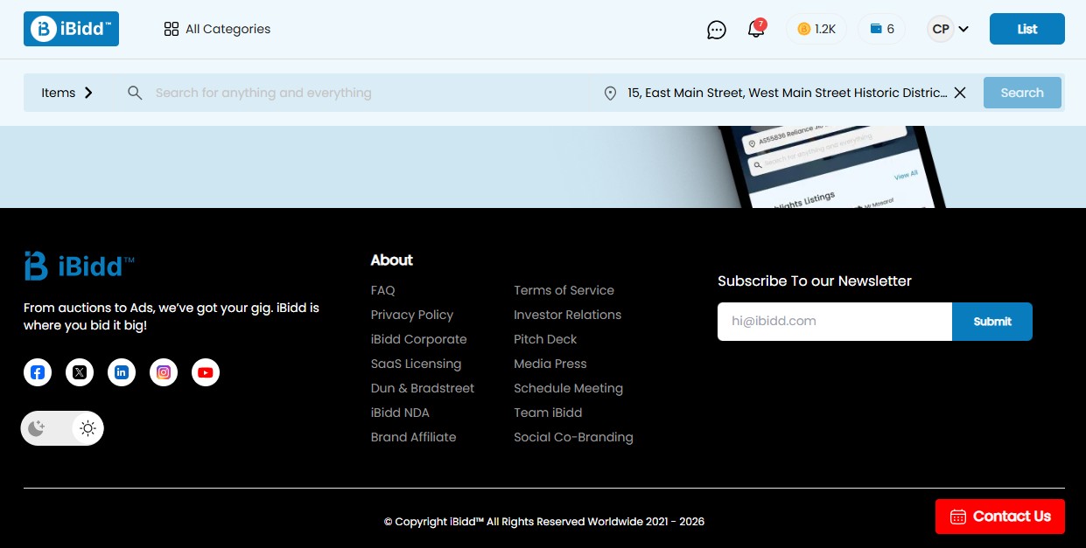Image resolution: width=1086 pixels, height=548 pixels.
Task: Open the LinkedIn social icon
Action: click(122, 372)
